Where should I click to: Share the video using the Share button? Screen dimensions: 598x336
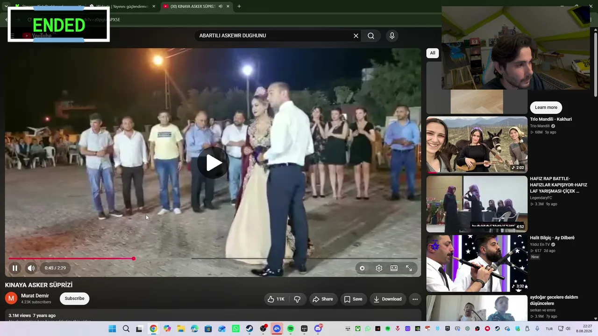(323, 299)
